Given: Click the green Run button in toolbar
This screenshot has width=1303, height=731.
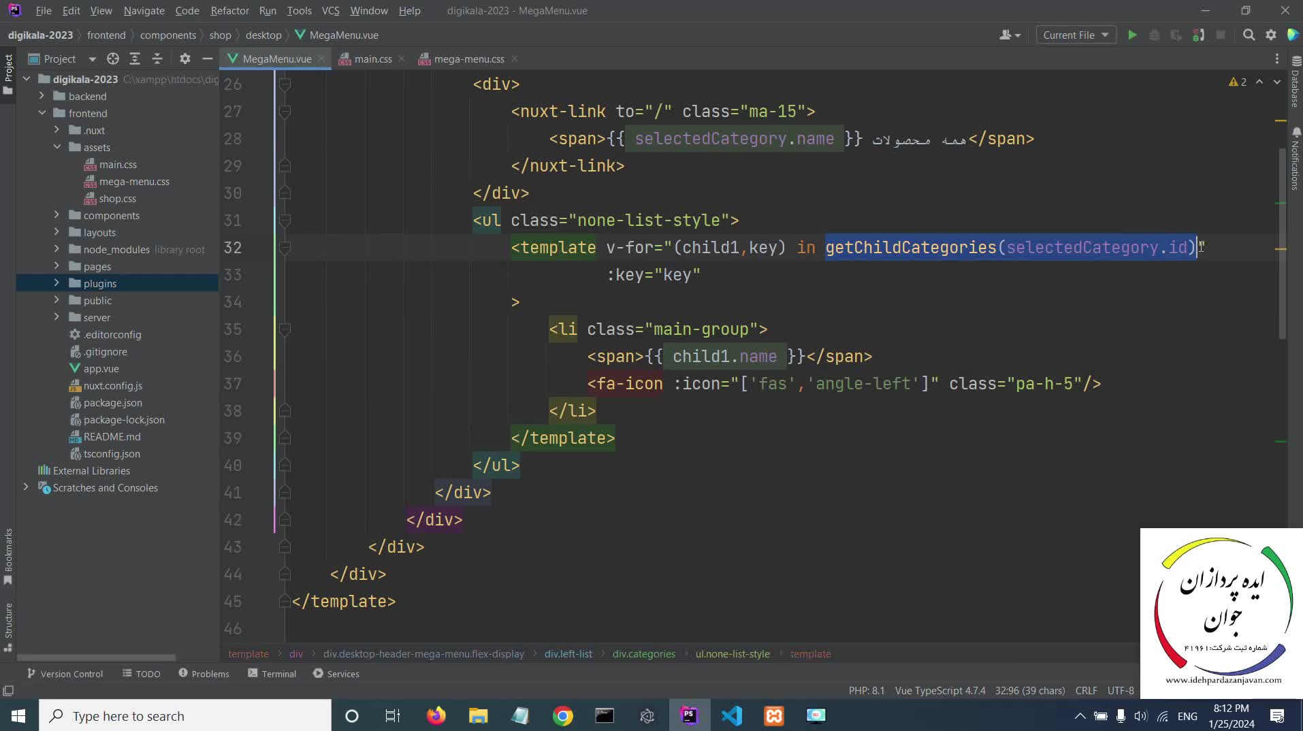Looking at the screenshot, I should (x=1132, y=35).
